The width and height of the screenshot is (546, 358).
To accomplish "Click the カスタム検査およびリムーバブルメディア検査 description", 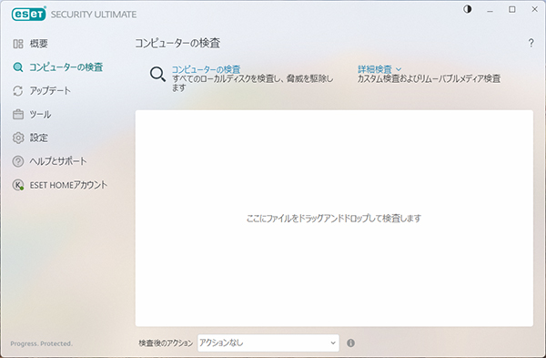I will click(x=429, y=78).
